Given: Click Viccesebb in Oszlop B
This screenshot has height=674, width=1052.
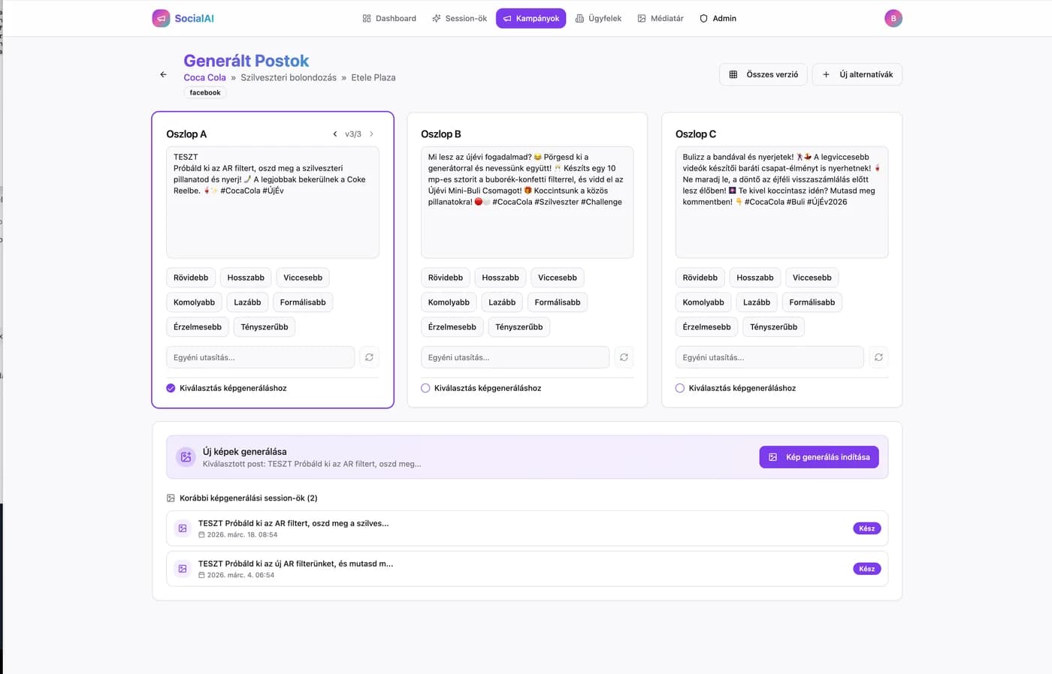Looking at the screenshot, I should (558, 278).
